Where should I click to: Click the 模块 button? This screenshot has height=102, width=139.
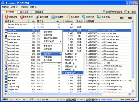click(130, 18)
